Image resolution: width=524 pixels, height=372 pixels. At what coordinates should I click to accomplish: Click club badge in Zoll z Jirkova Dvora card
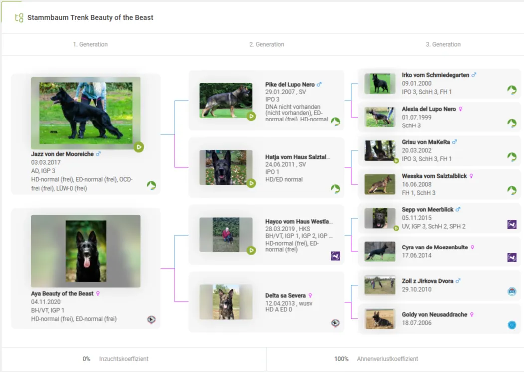[512, 291]
